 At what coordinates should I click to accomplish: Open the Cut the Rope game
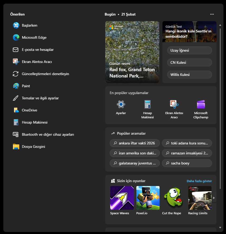tap(174, 201)
